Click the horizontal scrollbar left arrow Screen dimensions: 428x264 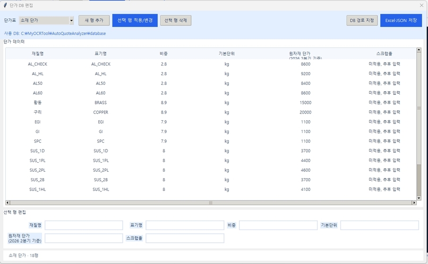[7, 203]
